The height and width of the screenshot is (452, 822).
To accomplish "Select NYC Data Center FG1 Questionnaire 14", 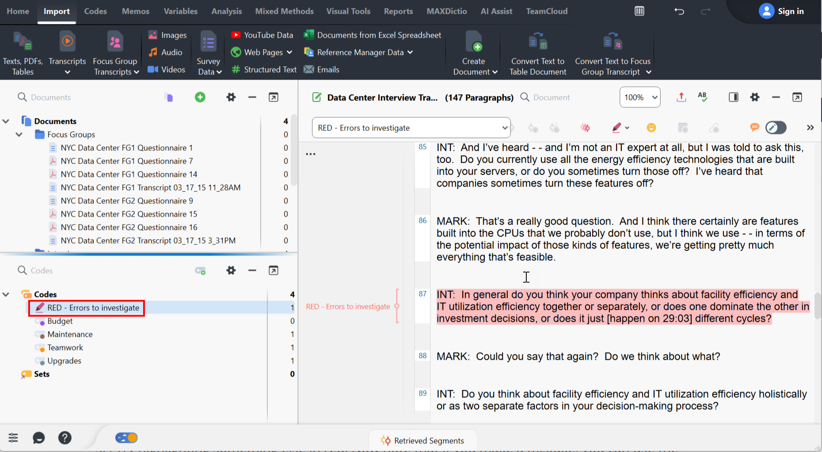I will [x=129, y=174].
